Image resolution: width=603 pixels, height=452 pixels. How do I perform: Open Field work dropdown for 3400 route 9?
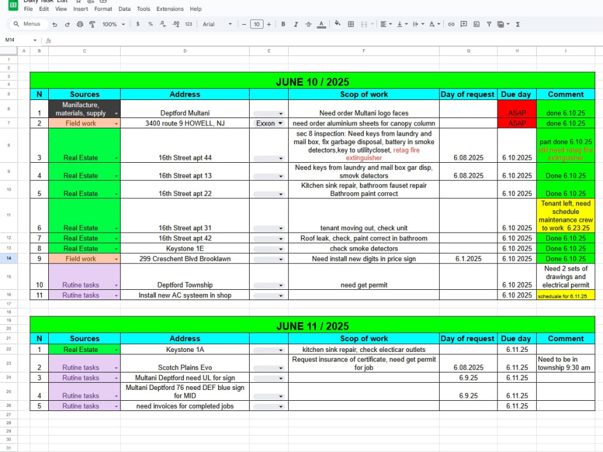(116, 124)
